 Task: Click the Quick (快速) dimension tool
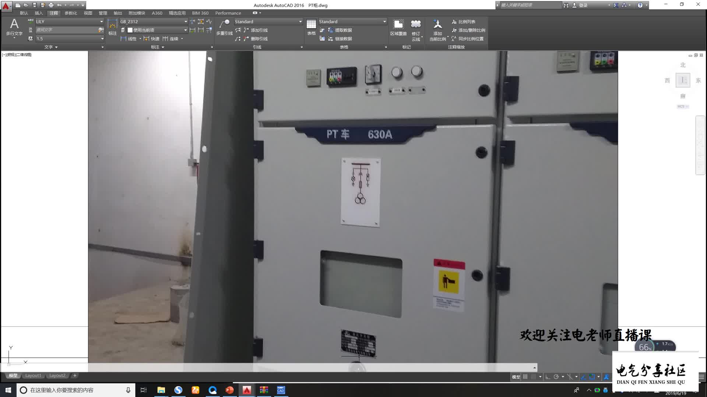point(151,39)
